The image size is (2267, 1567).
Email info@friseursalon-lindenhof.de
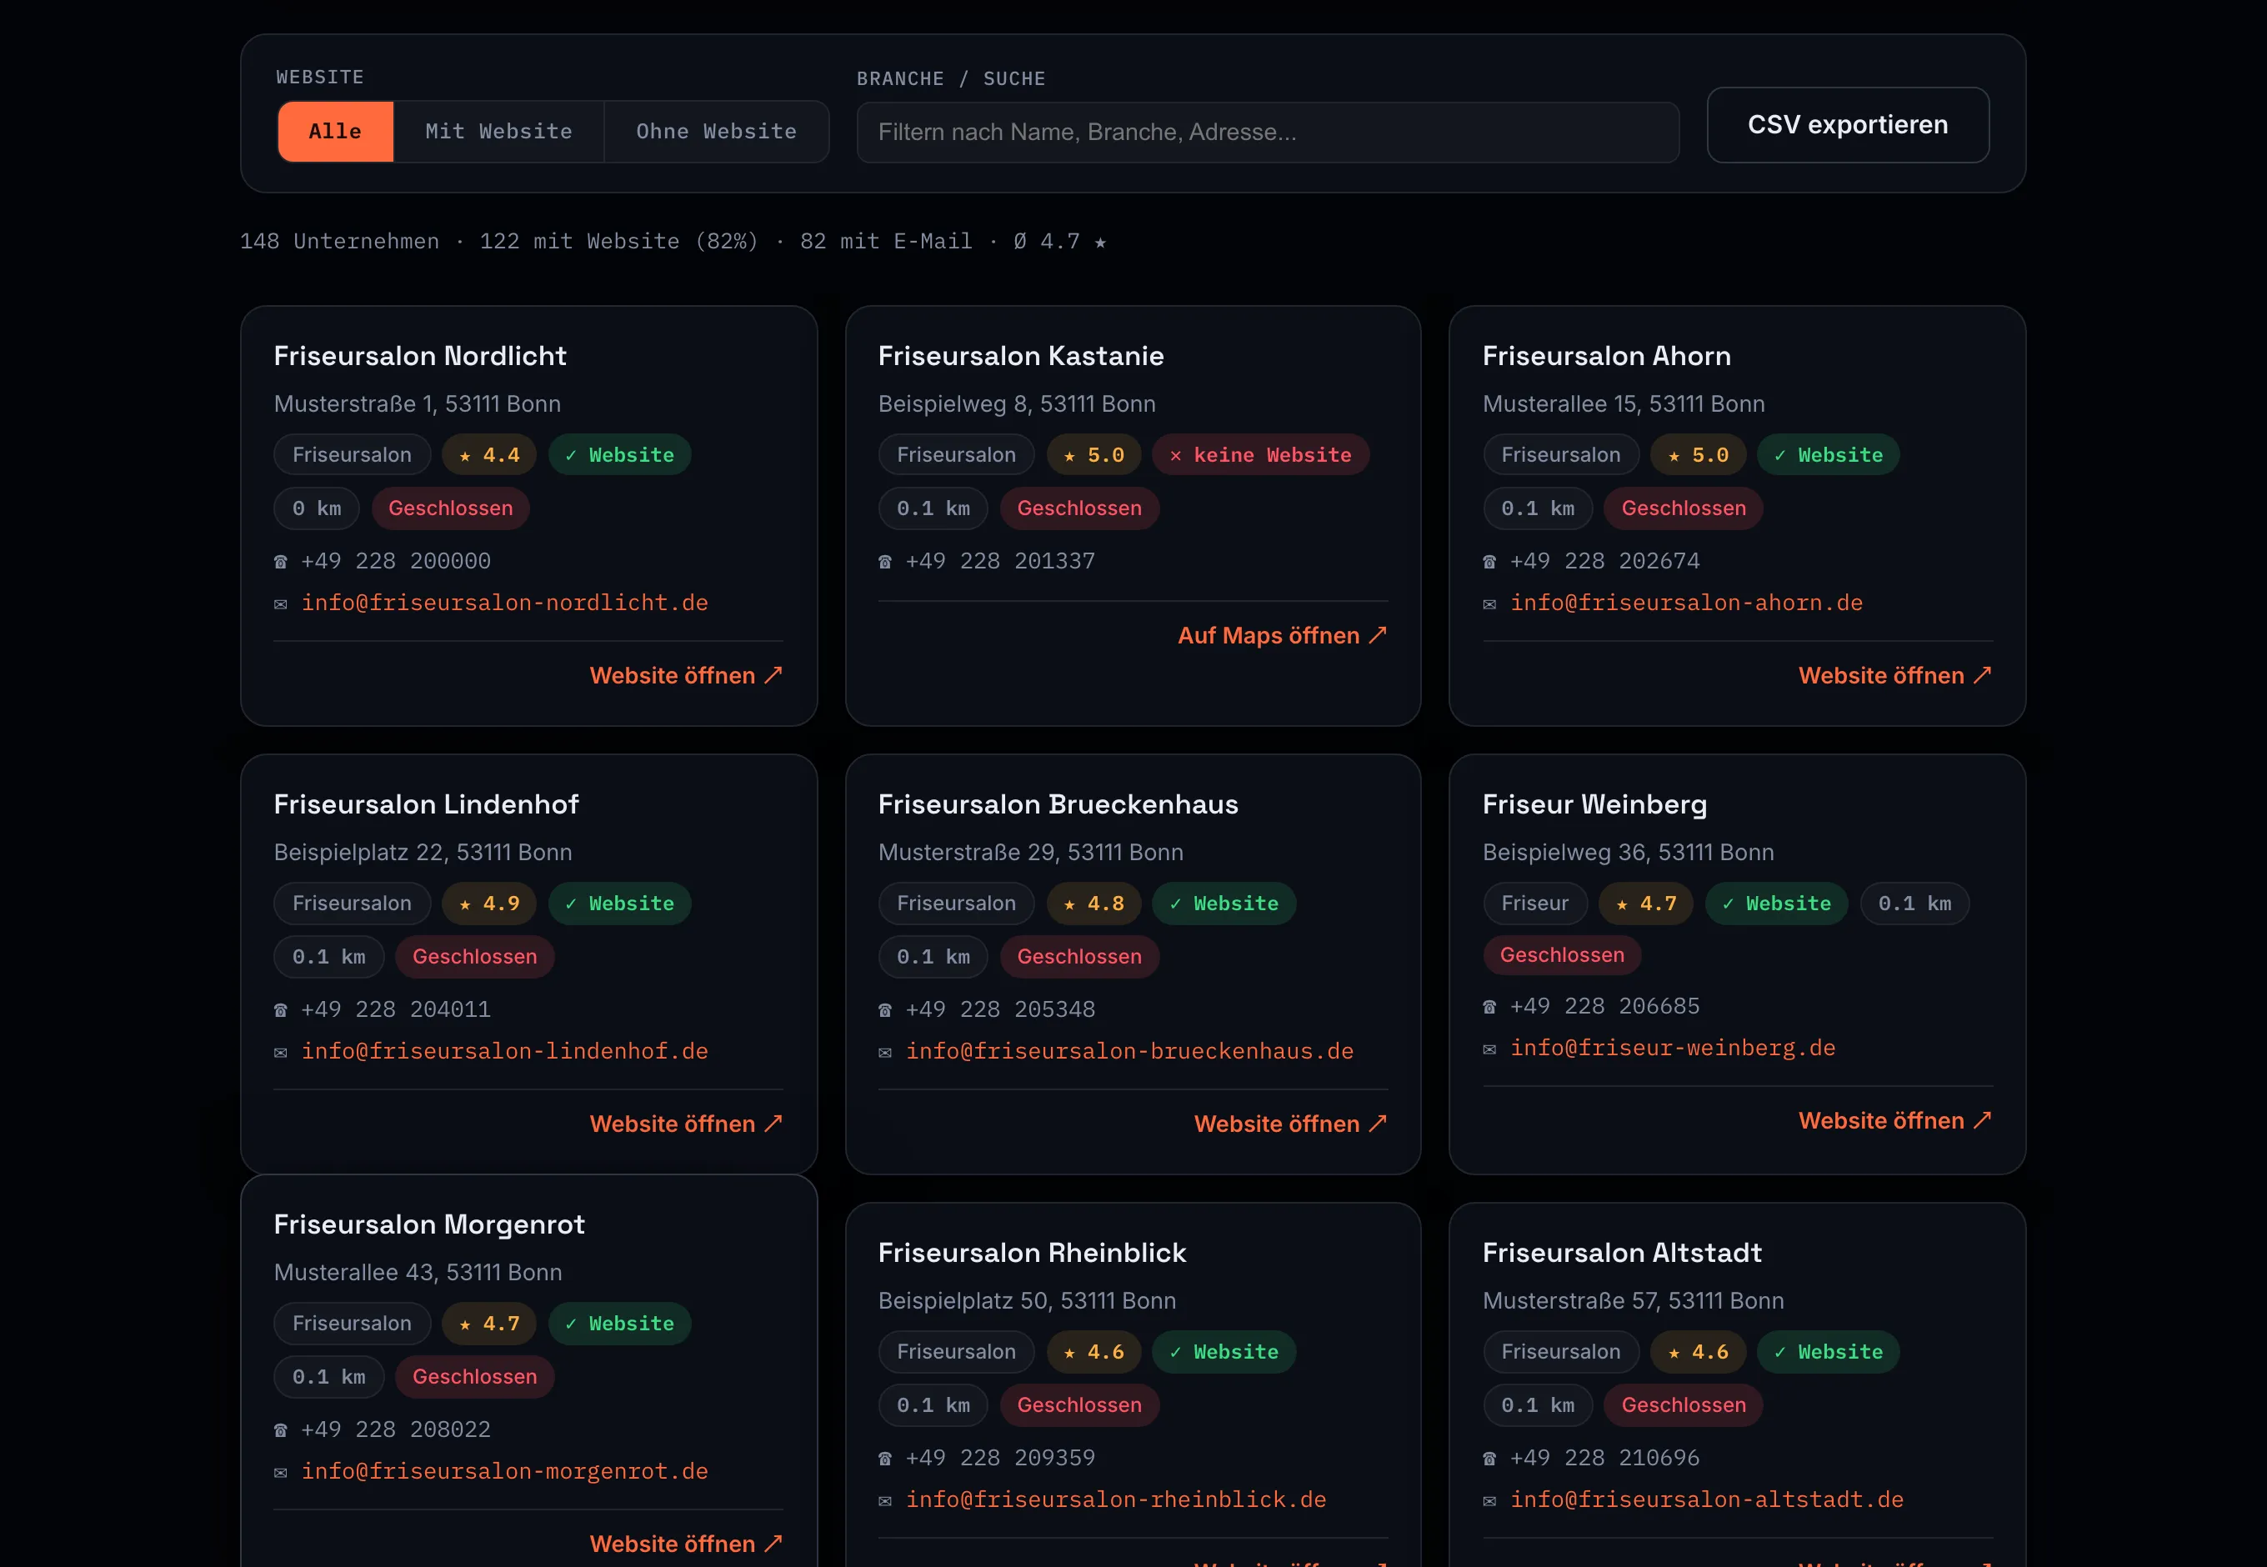(x=504, y=1050)
